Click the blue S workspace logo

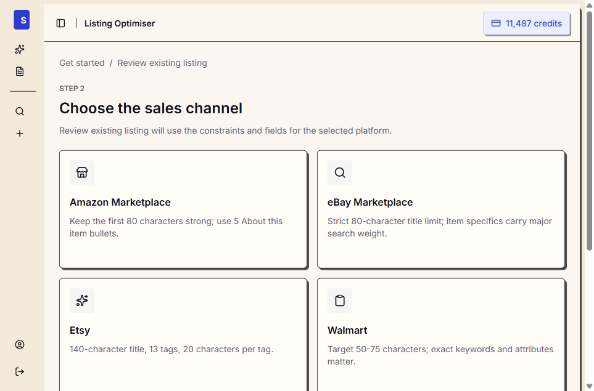[x=22, y=20]
